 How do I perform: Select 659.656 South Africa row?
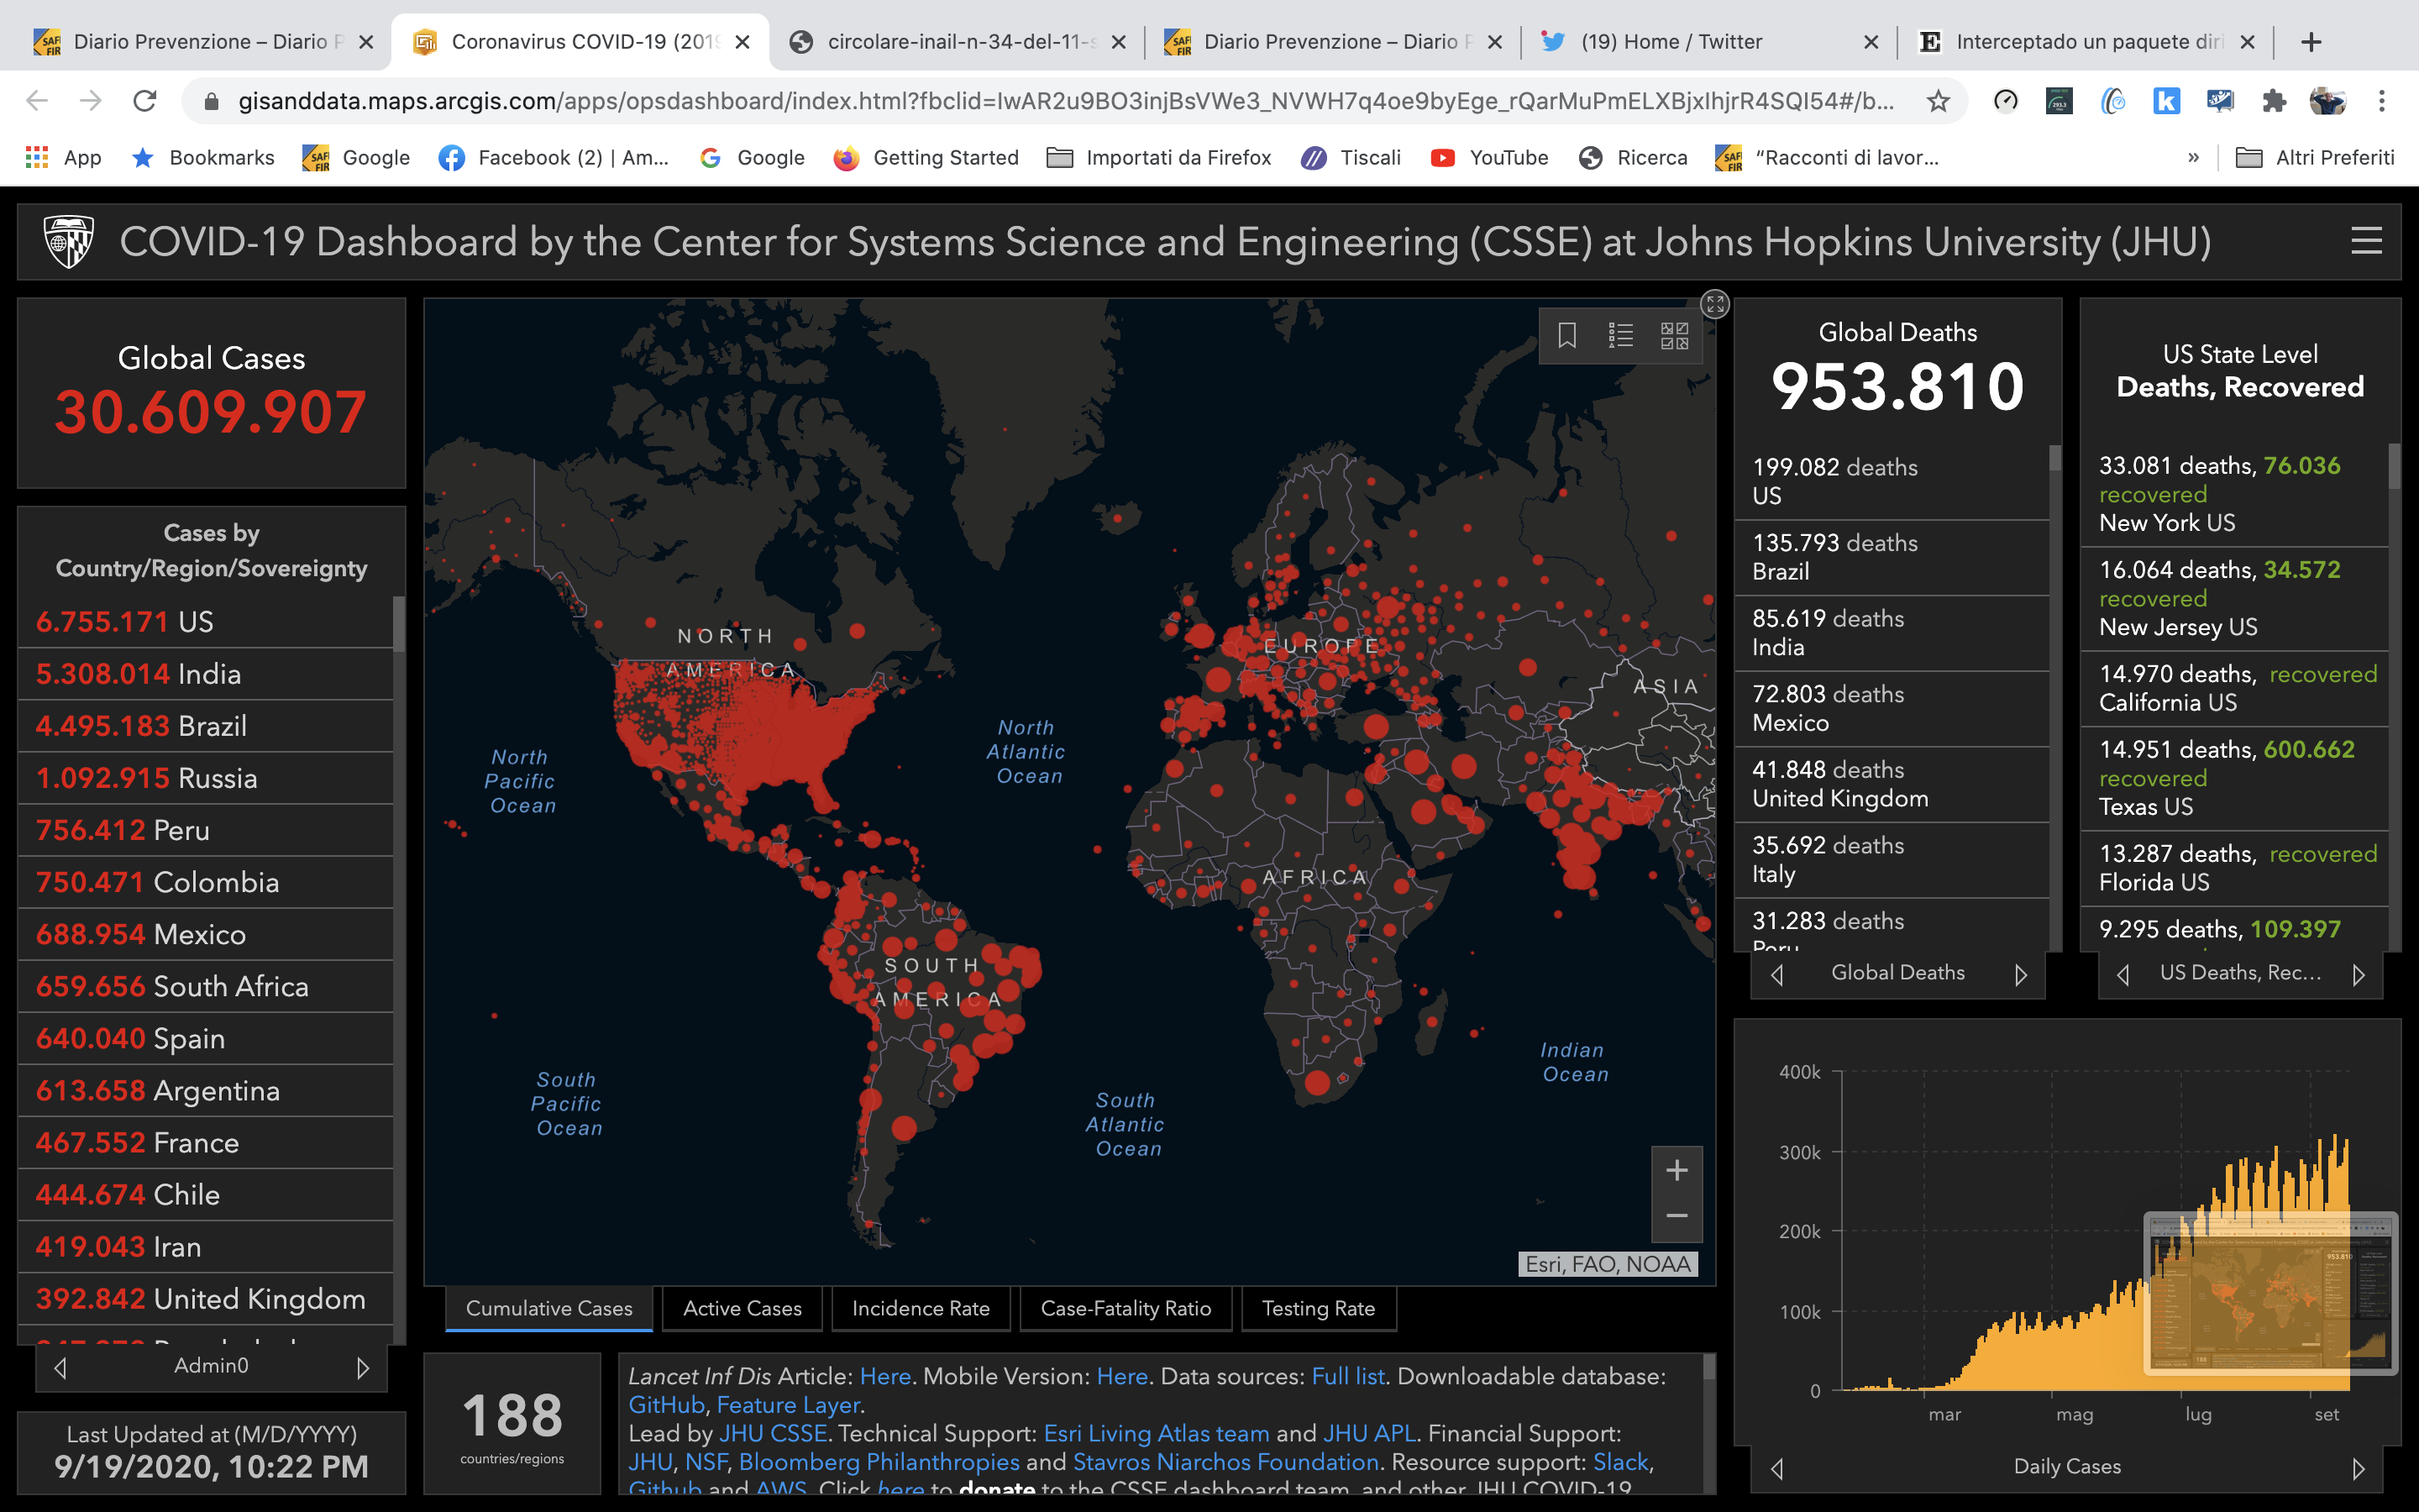tap(205, 986)
